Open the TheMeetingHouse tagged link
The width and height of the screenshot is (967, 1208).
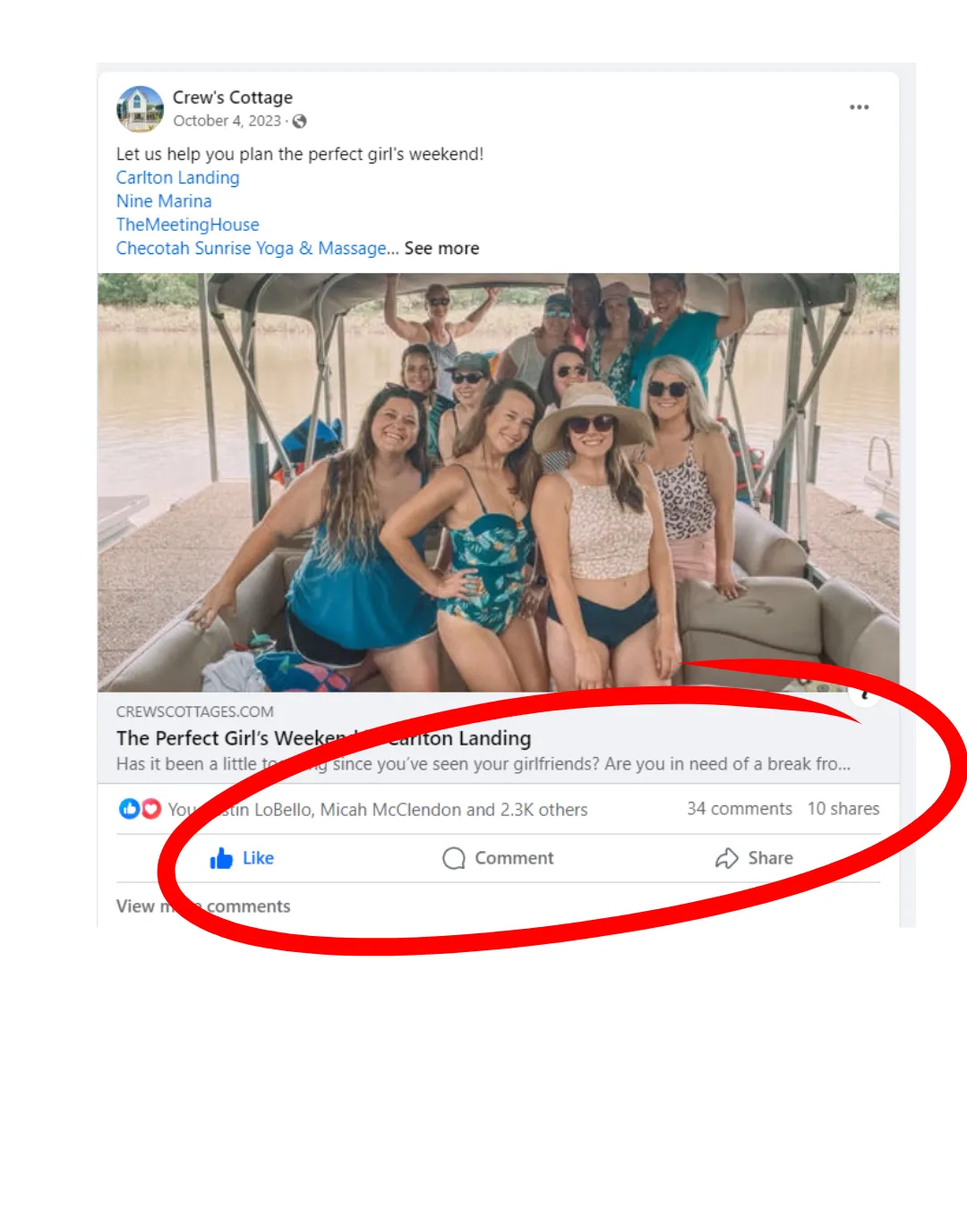[x=187, y=225]
